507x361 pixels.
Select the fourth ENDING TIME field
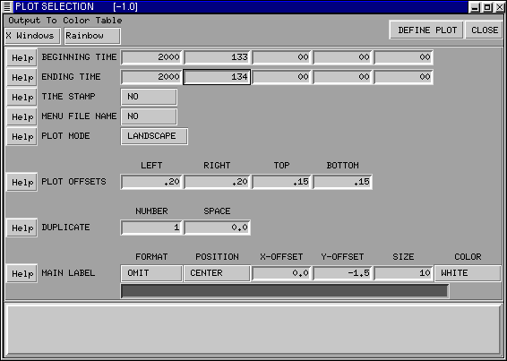point(342,77)
